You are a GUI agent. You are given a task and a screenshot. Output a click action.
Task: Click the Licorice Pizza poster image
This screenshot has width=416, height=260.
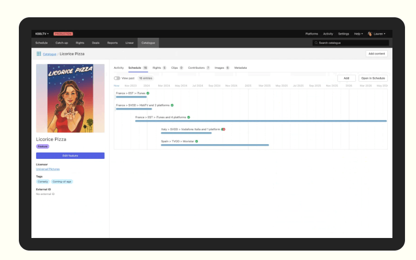70,98
